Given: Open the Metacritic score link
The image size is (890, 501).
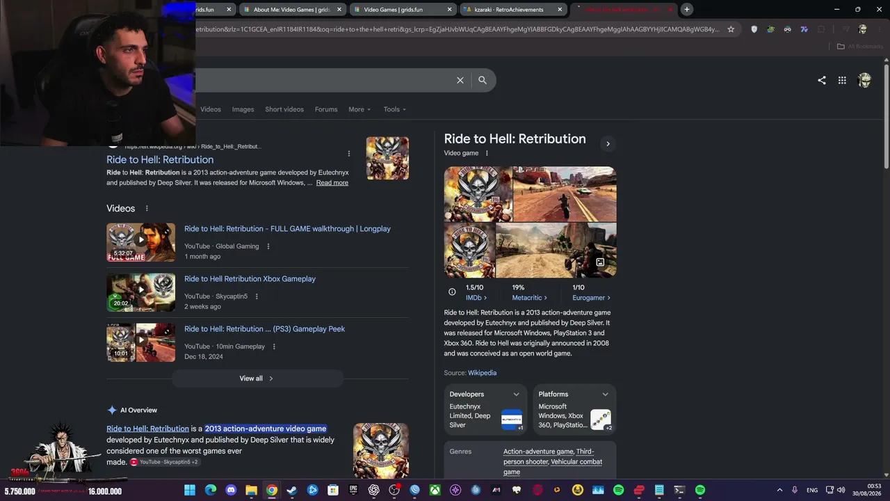Looking at the screenshot, I should [x=530, y=298].
